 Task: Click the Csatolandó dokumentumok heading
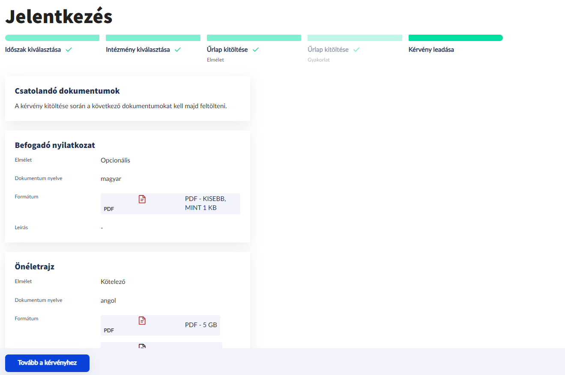67,91
